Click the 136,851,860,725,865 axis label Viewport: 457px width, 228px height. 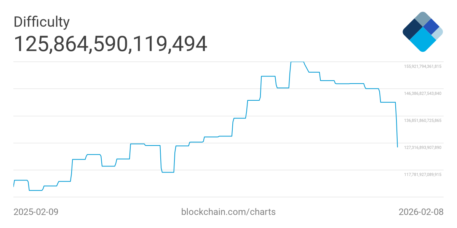click(423, 120)
